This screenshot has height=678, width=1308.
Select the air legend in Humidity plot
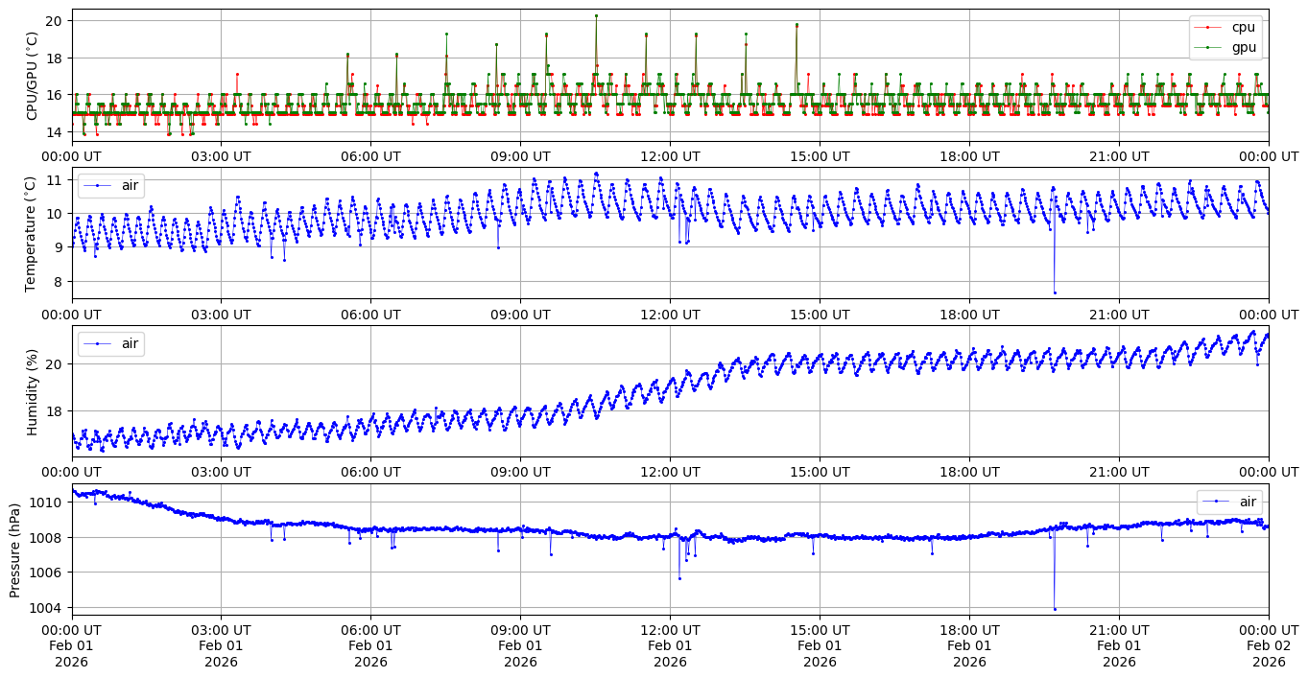point(112,343)
